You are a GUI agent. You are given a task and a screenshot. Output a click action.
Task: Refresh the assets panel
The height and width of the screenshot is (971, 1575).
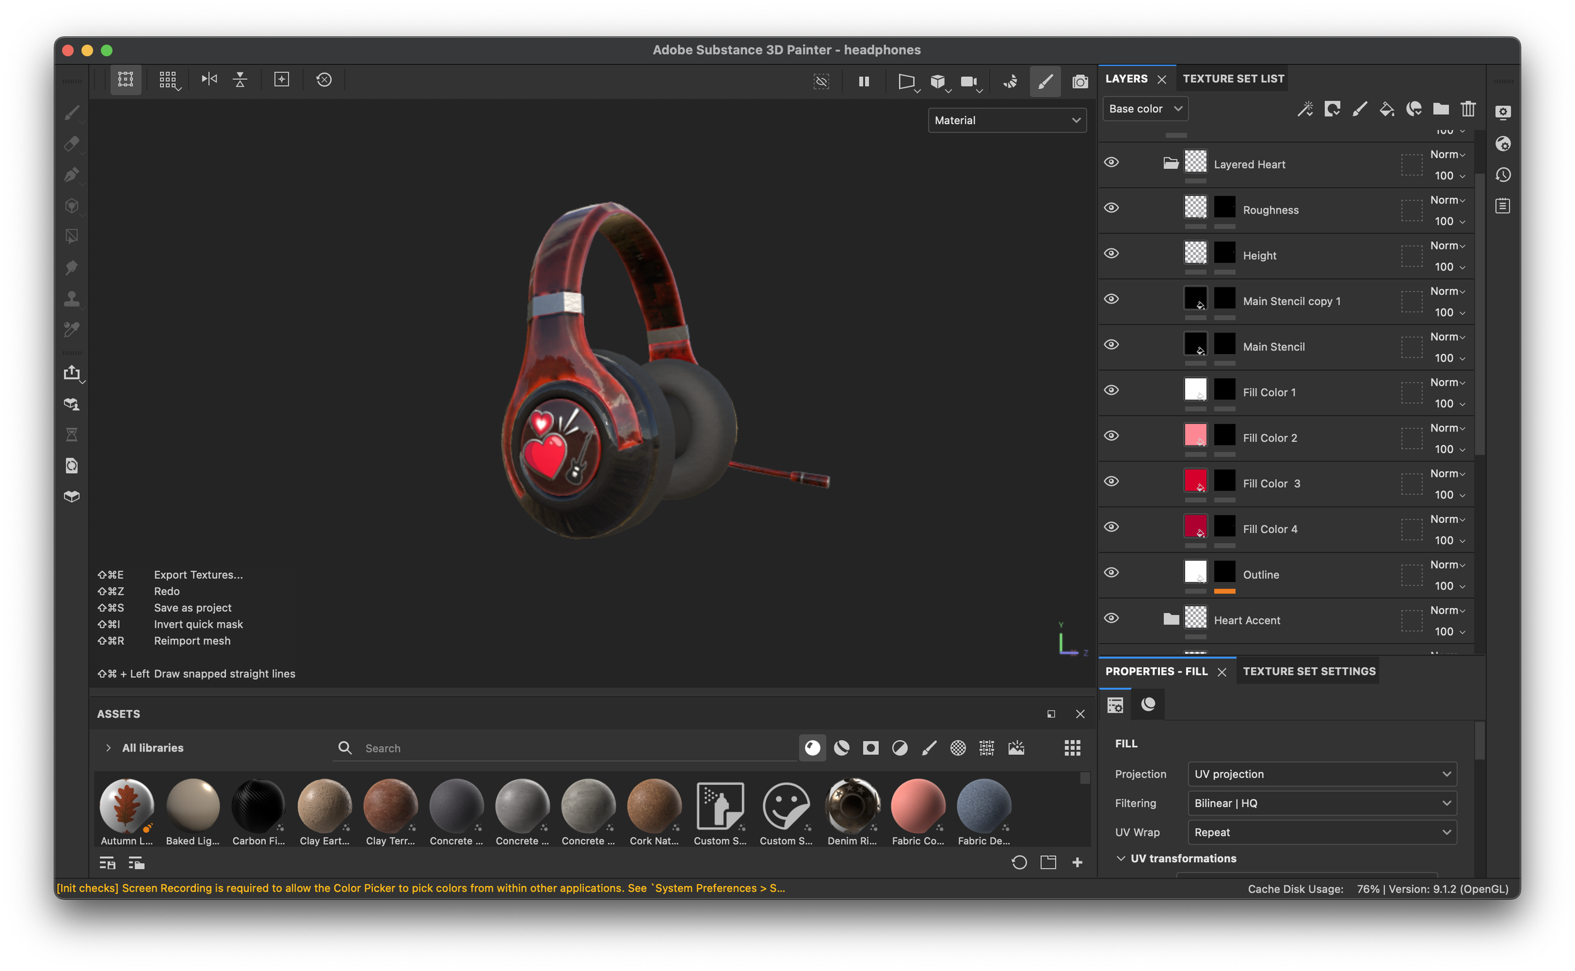[1019, 863]
